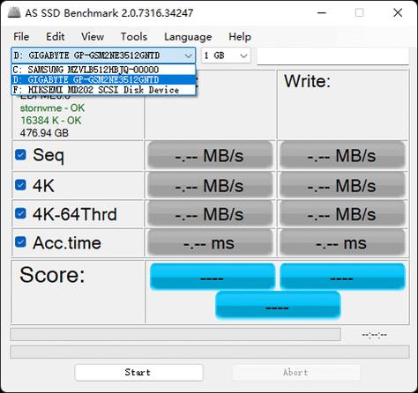This screenshot has height=393, width=418.
Task: Click the elapsed time display --:--:--
Action: tap(375, 335)
